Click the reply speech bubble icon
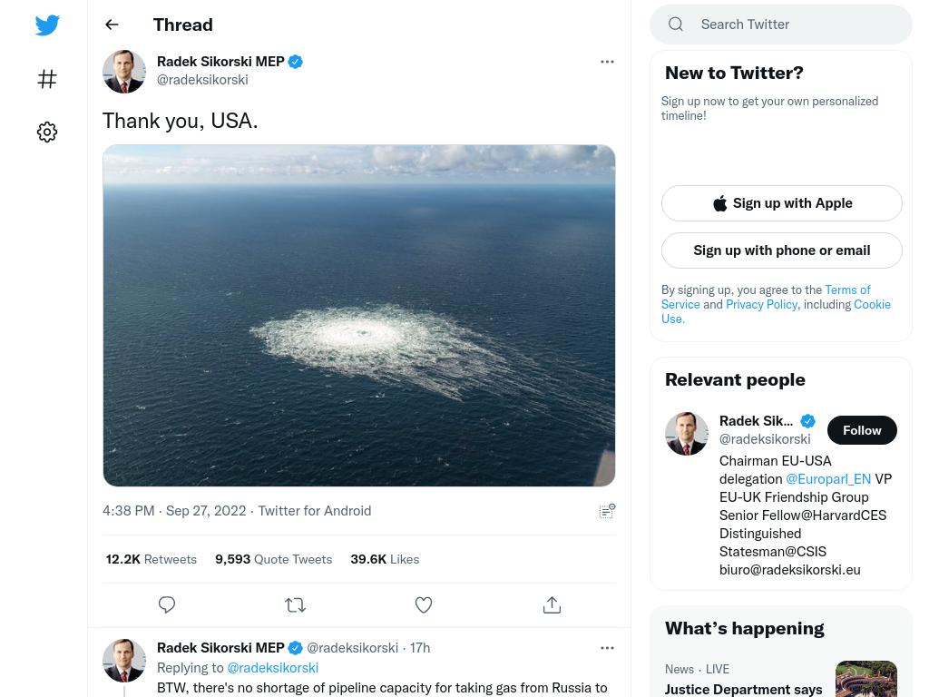 pyautogui.click(x=167, y=604)
